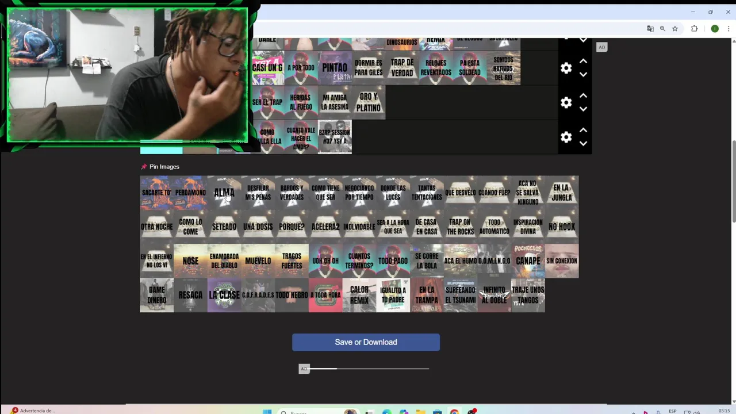Open settings gear for the BZRP SESSION row

point(566,137)
